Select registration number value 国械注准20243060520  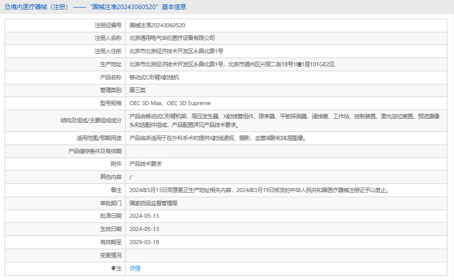(x=157, y=25)
